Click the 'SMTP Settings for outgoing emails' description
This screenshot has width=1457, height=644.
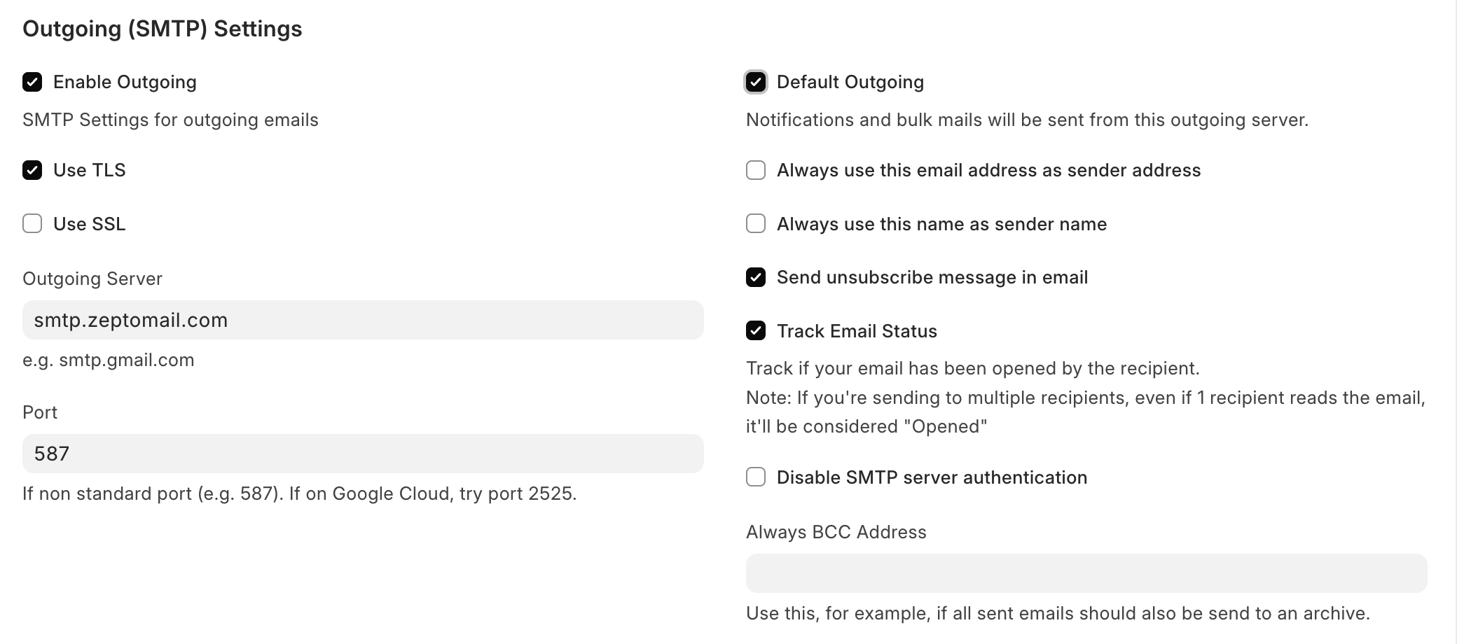(170, 120)
